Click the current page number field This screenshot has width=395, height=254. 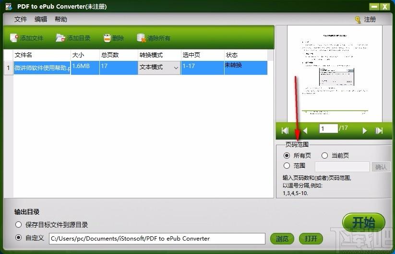pos(328,129)
